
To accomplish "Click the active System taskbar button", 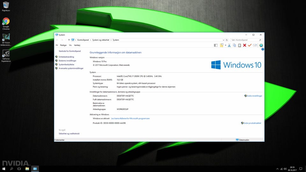I will 35,169.
